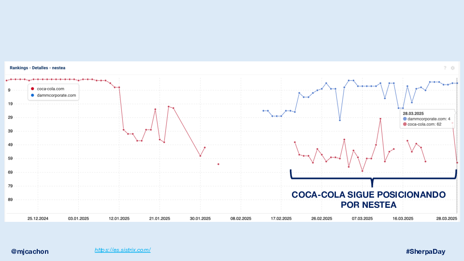Click the 28.03.2025 date axis label
Viewport: 464px width, 261px height.
tap(448, 218)
